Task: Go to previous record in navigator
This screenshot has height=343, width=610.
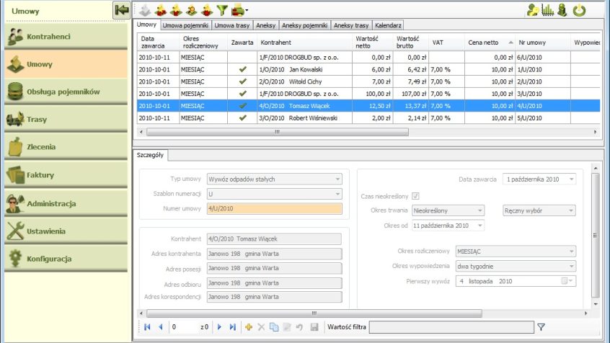Action: 161,327
